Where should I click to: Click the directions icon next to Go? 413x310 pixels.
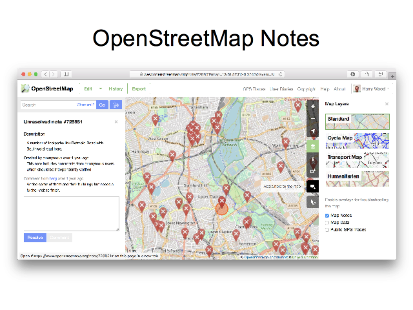[116, 105]
